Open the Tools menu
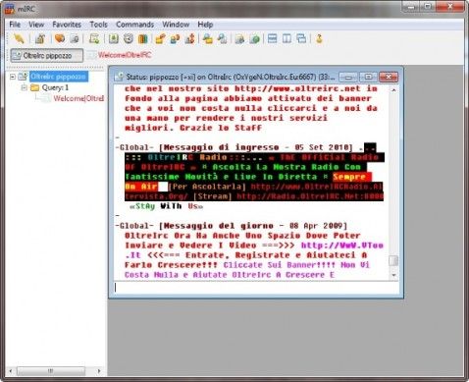 coord(98,25)
